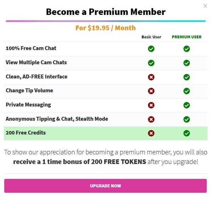Click Premium checkmark for Anonymous Tipping row

tap(187, 119)
